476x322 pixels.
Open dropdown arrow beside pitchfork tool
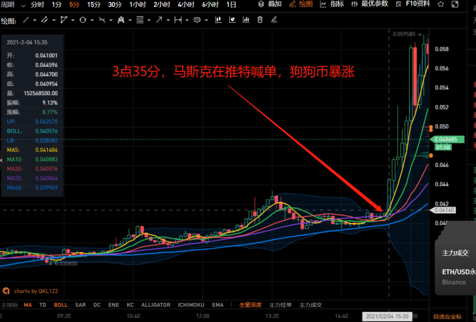pyautogui.click(x=130, y=20)
